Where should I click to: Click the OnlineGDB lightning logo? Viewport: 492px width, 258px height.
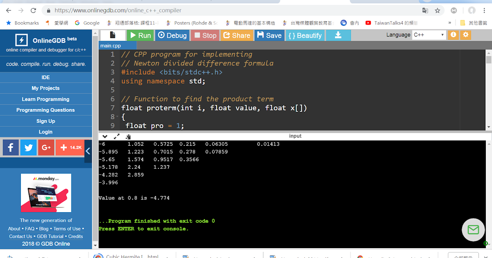click(x=21, y=40)
